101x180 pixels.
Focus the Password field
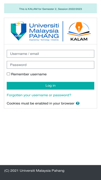point(51,65)
